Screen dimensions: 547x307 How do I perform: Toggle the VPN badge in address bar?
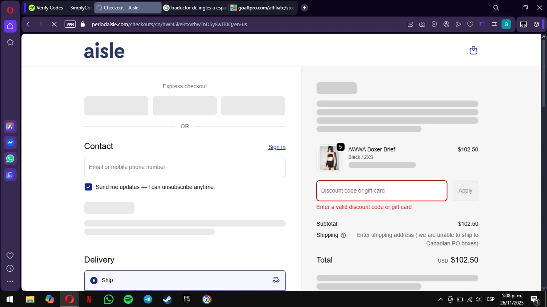click(x=70, y=24)
